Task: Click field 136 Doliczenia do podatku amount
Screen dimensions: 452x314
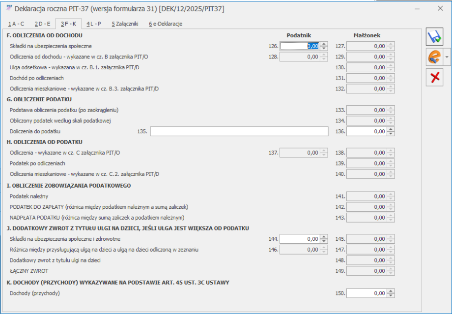Action: pos(367,132)
